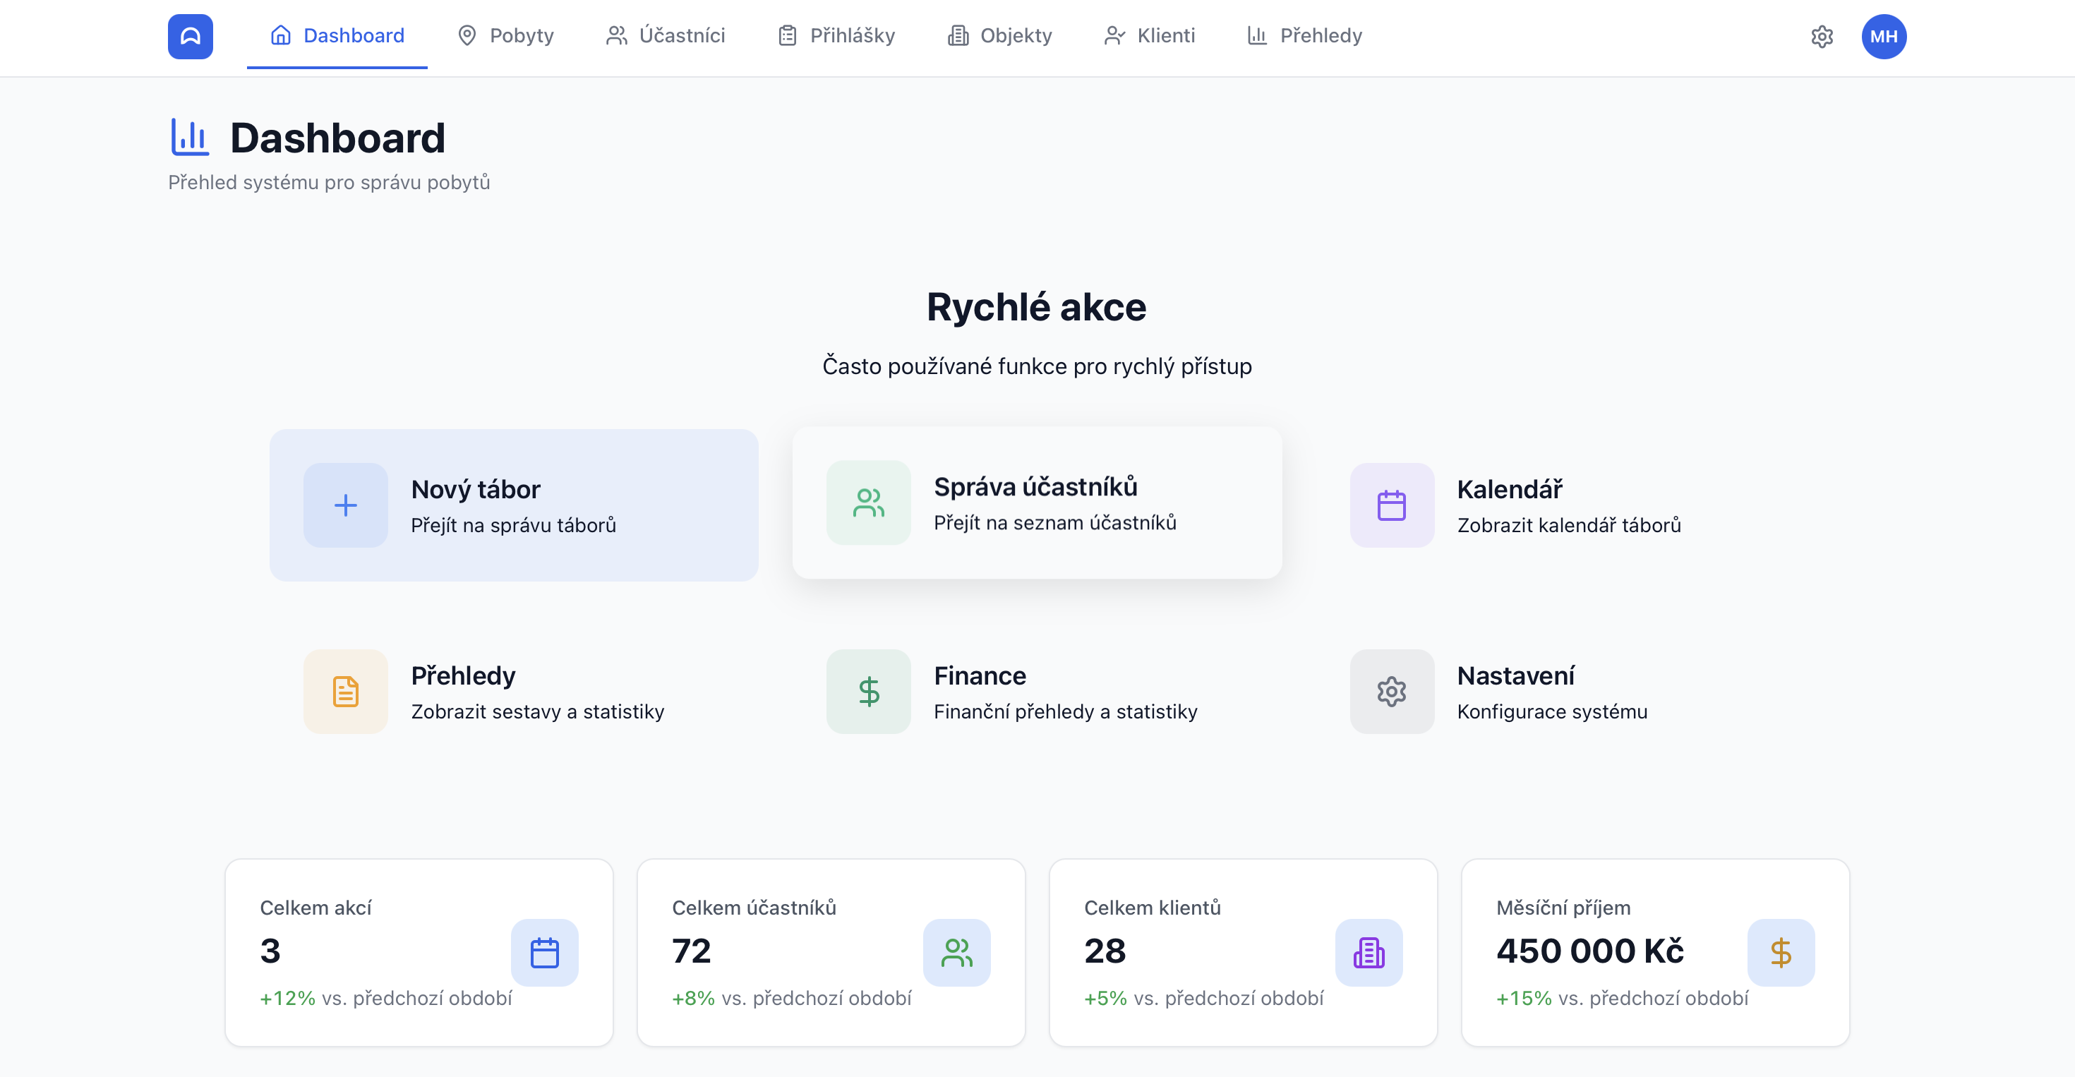Click the participants icon on Celkem účastníků card
The image size is (2075, 1077).
(x=957, y=953)
